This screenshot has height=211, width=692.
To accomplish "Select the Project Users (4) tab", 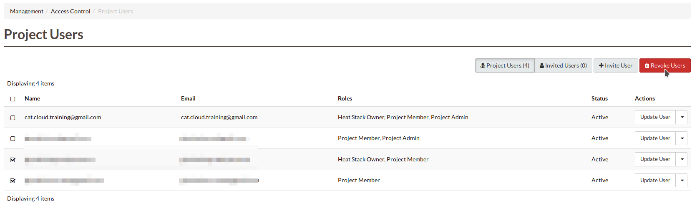I will click(x=505, y=65).
